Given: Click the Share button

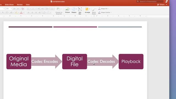Looking at the screenshot, I should [161, 5].
